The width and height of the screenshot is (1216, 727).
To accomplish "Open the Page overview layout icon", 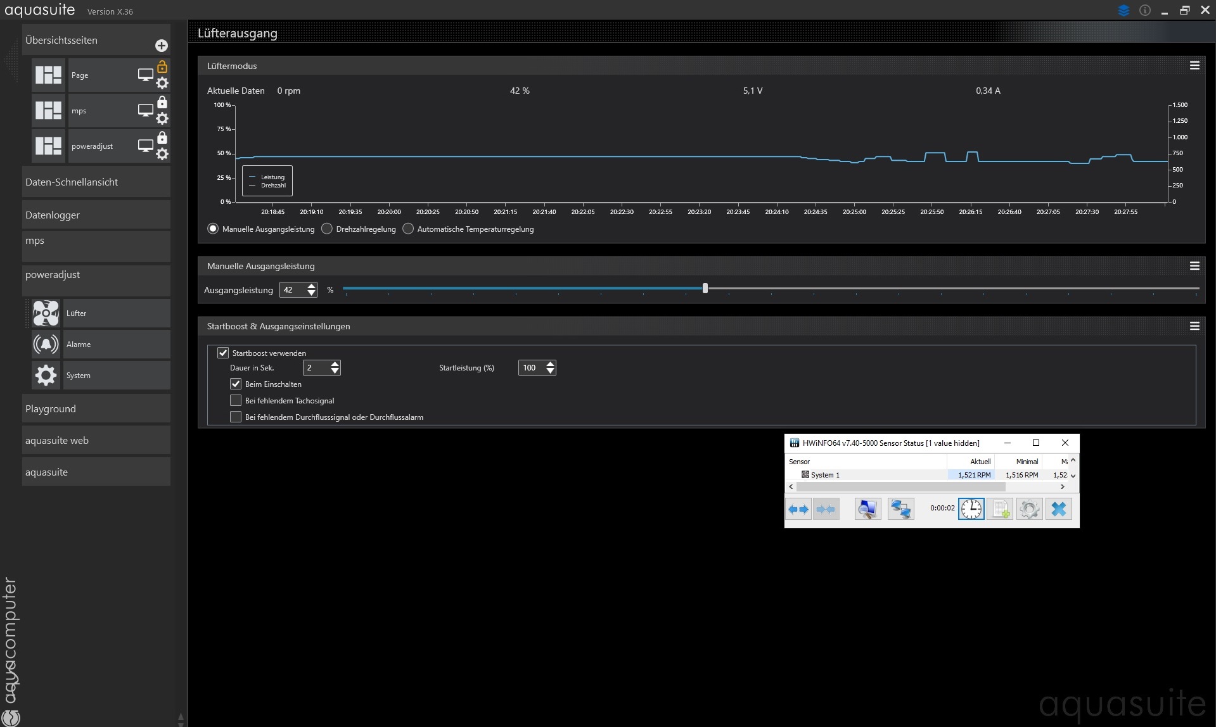I will tap(49, 75).
